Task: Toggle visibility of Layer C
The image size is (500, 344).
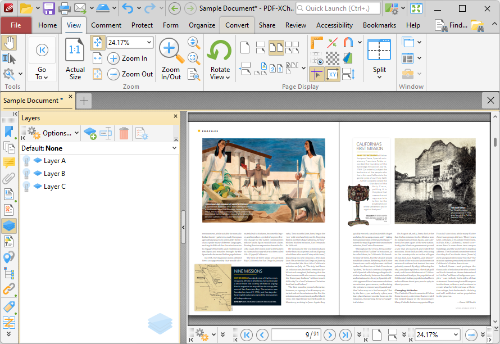Action: pyautogui.click(x=26, y=187)
